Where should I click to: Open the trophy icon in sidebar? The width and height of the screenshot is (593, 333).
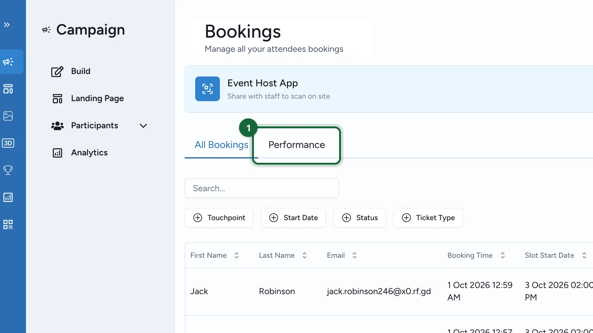(8, 170)
